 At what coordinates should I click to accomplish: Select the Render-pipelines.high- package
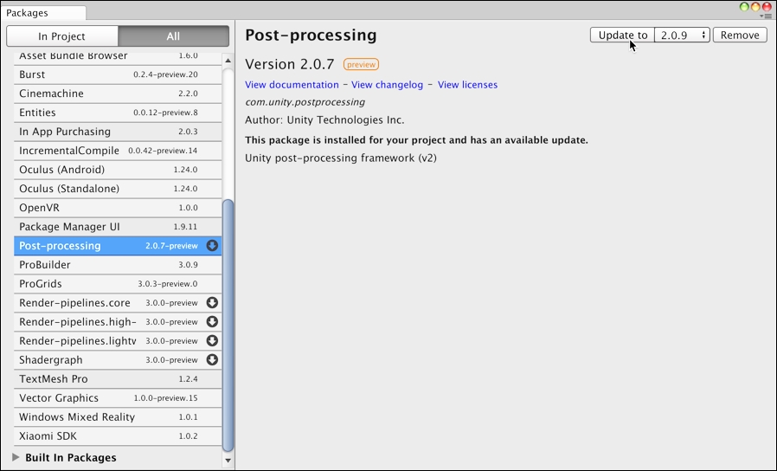[x=118, y=322]
